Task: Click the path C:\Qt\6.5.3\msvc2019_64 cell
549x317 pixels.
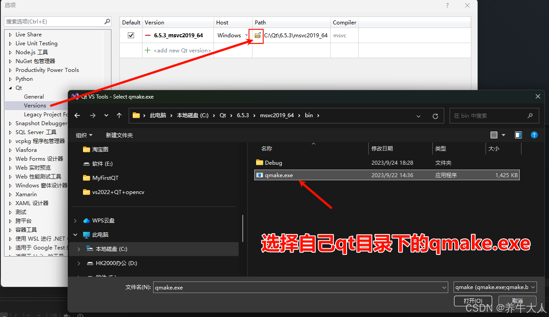Action: point(296,36)
